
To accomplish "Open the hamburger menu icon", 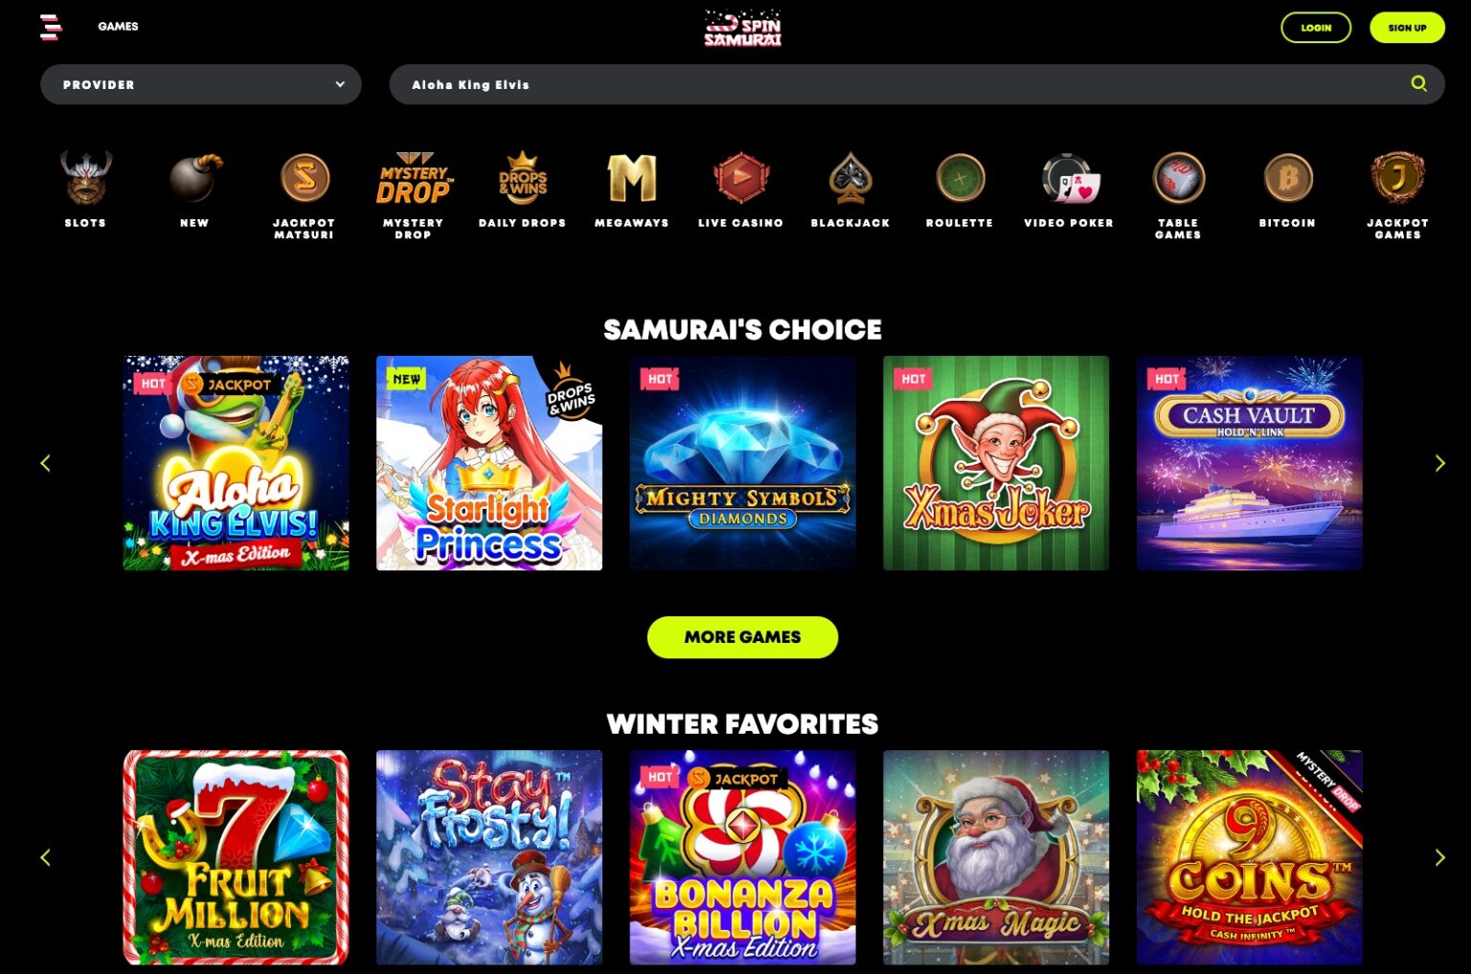I will pyautogui.click(x=51, y=27).
